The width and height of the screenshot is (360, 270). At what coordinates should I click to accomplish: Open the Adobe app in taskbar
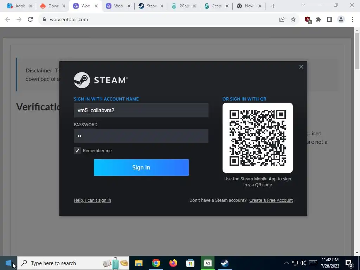207,263
